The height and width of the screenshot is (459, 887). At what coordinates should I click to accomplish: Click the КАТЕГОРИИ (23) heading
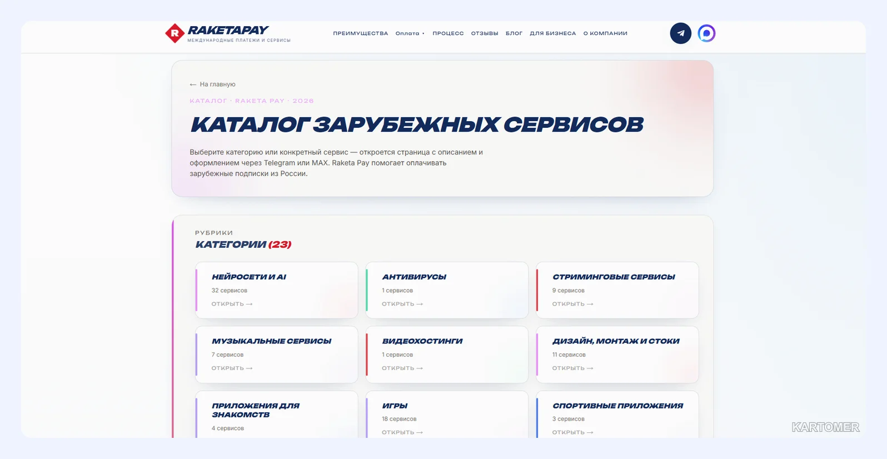point(243,245)
